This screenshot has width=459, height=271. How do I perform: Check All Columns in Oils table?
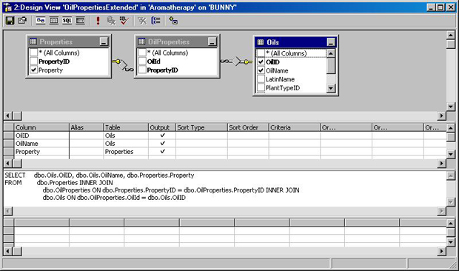tap(261, 53)
